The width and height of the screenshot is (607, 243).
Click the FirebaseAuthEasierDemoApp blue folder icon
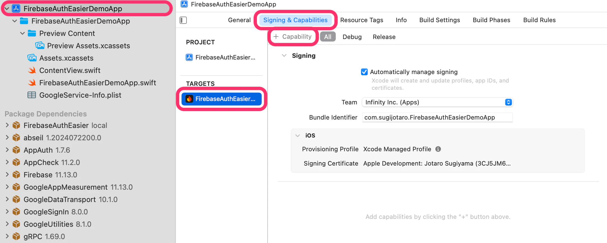24,21
